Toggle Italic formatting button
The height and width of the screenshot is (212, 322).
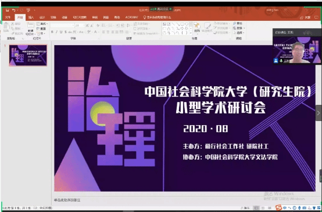point(56,32)
